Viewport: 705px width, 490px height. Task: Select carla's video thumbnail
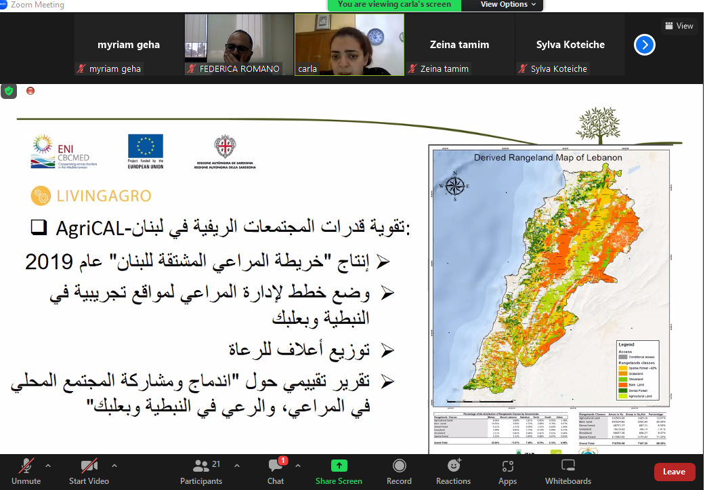pos(349,45)
